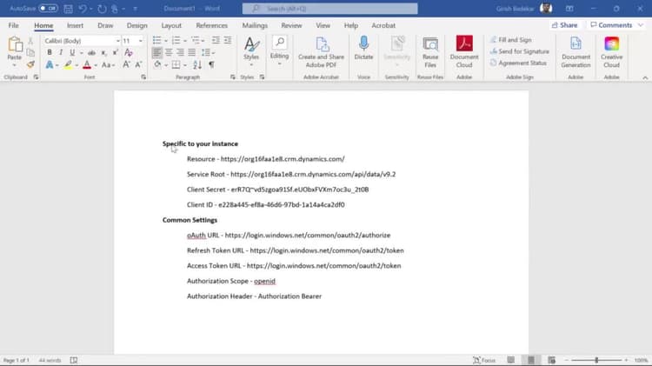Collapse the ribbon with the chevron

pos(645,77)
